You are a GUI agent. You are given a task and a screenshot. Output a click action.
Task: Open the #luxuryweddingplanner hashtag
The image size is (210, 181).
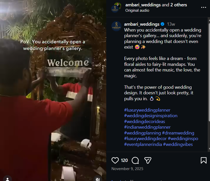(147, 110)
